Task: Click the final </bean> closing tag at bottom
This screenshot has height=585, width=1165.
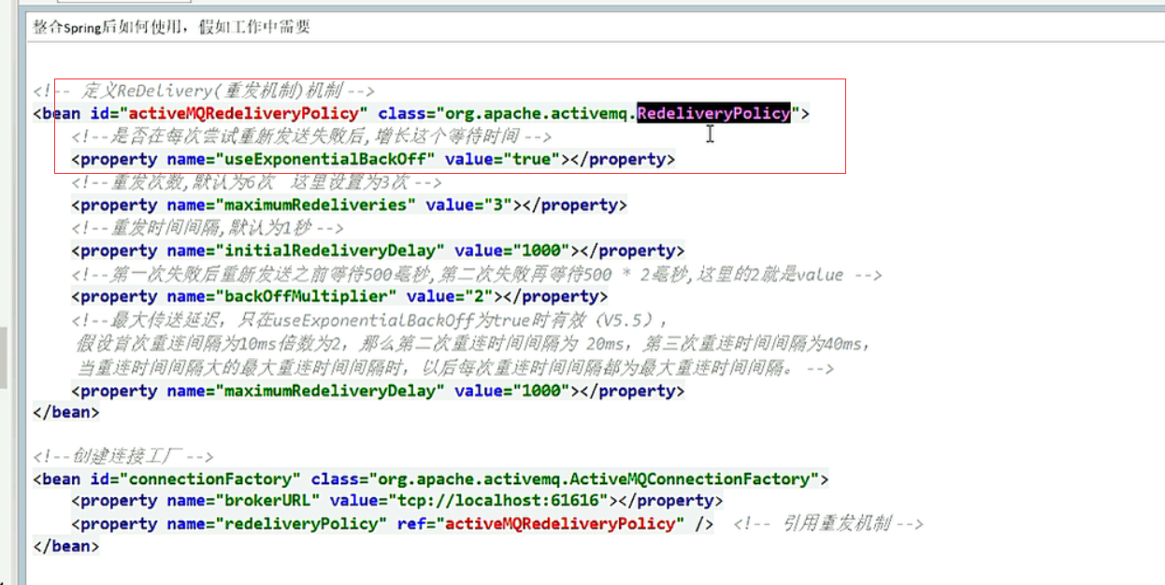Action: click(x=65, y=546)
